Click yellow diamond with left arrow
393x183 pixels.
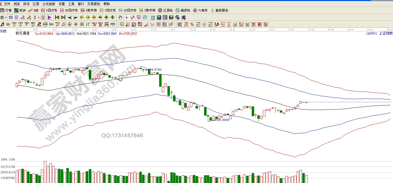coord(82,17)
